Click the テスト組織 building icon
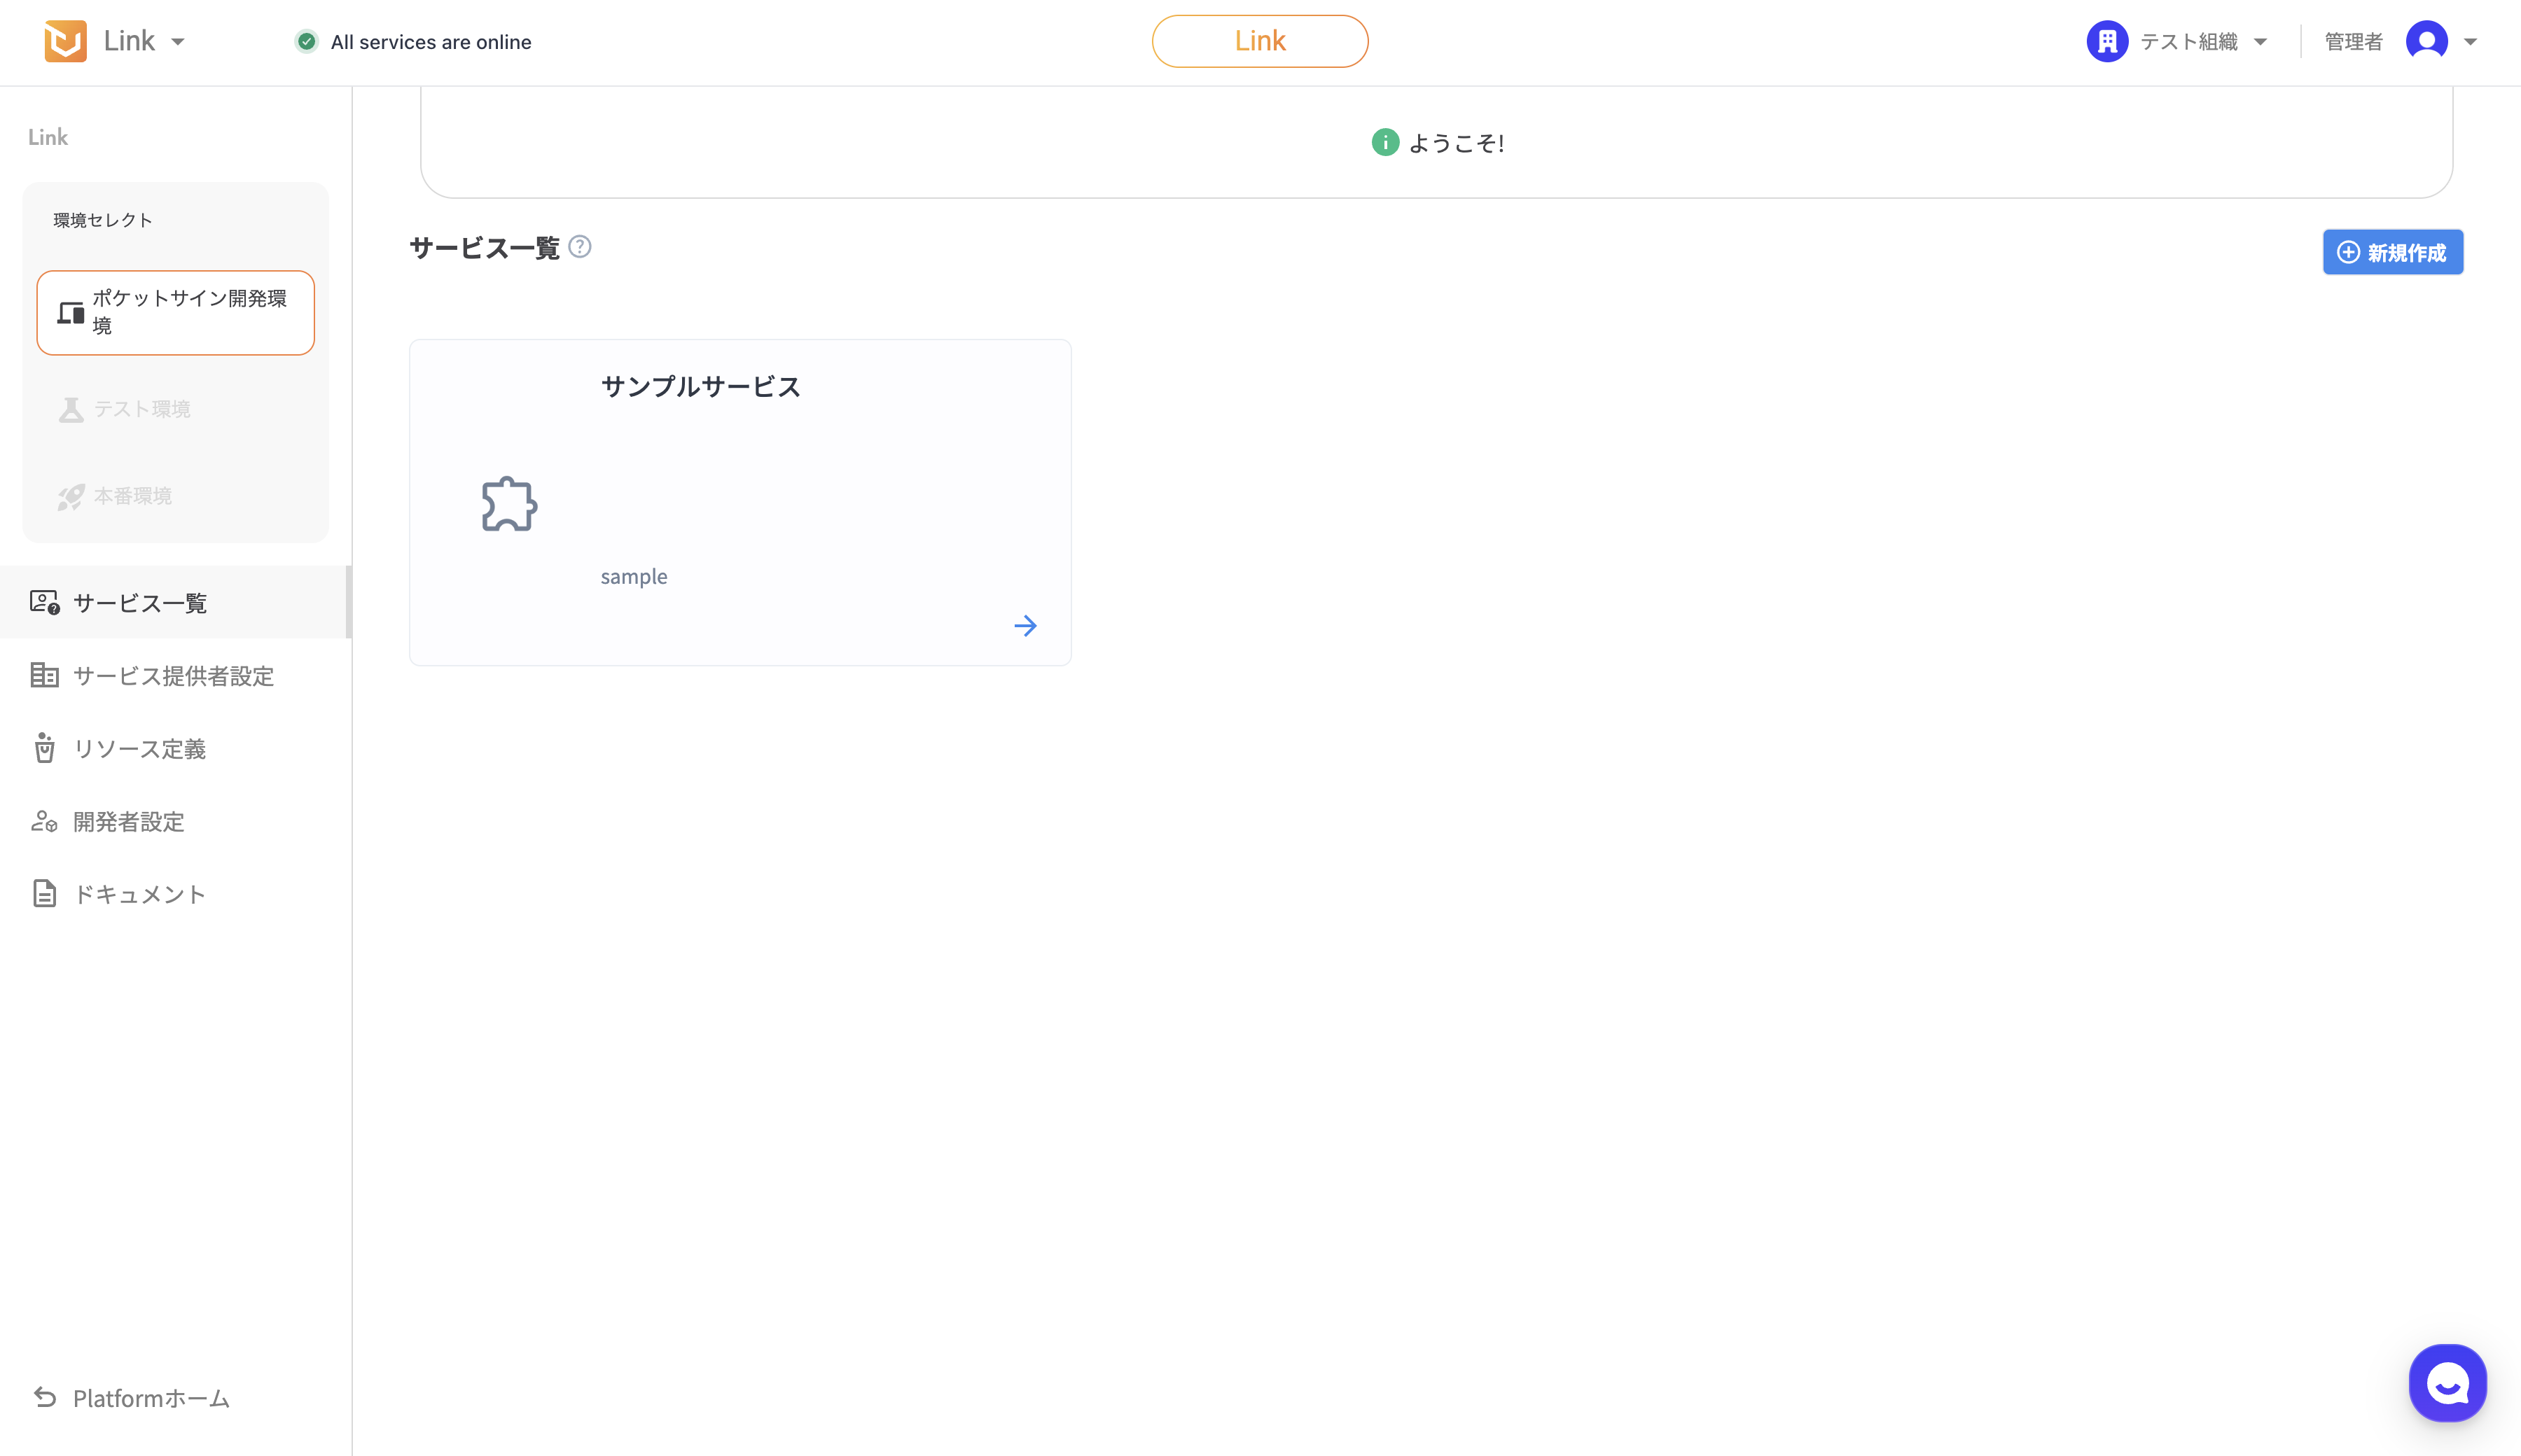This screenshot has width=2521, height=1456. (x=2107, y=41)
